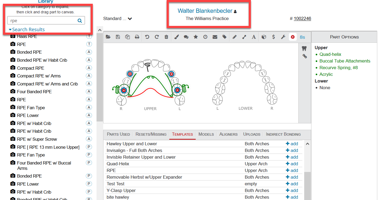Screen dimensions: 381x200
Task: Add the Hawley Upper and Lower template
Action: tap(292, 144)
